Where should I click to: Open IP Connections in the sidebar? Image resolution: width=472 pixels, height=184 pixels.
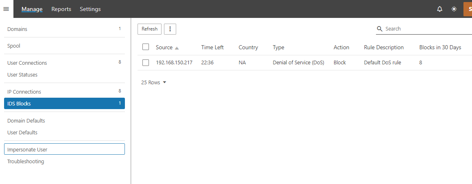(24, 92)
